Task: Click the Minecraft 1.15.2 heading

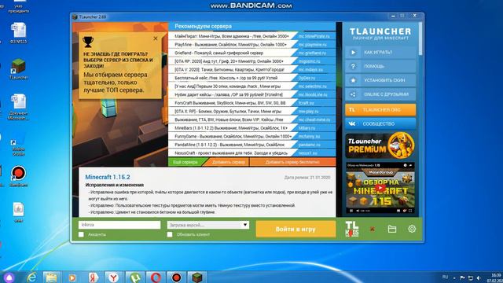Action: tap(108, 177)
